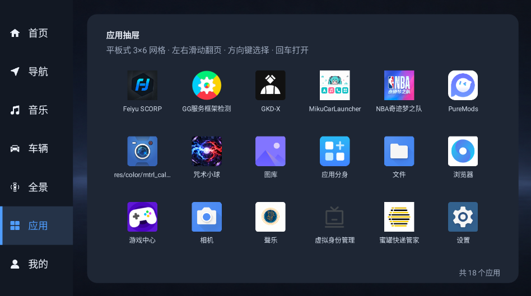The image size is (531, 296).
Task: Select the 车辆 vehicle tab
Action: tap(36, 148)
